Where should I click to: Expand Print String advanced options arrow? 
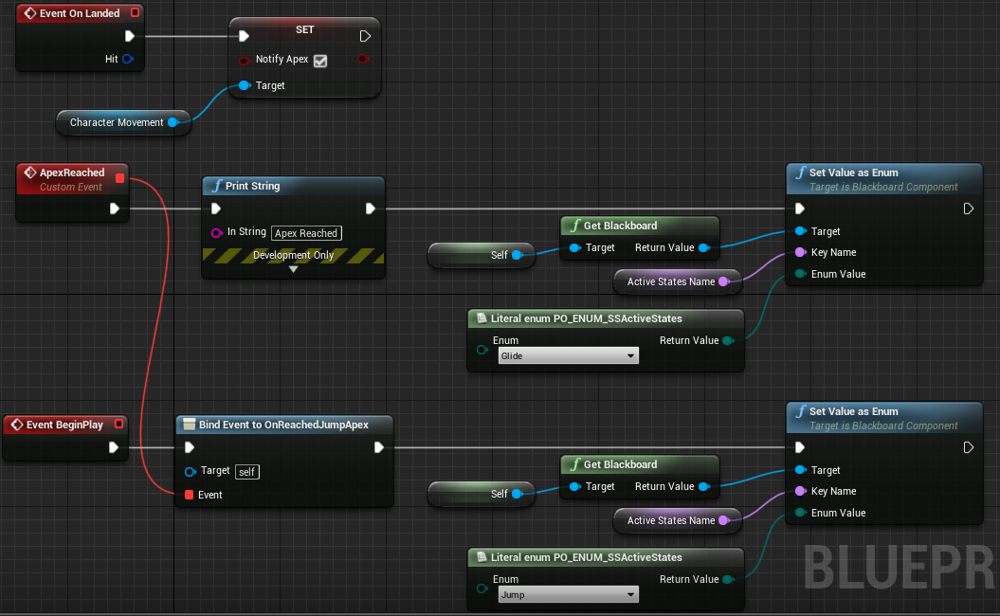click(x=294, y=269)
